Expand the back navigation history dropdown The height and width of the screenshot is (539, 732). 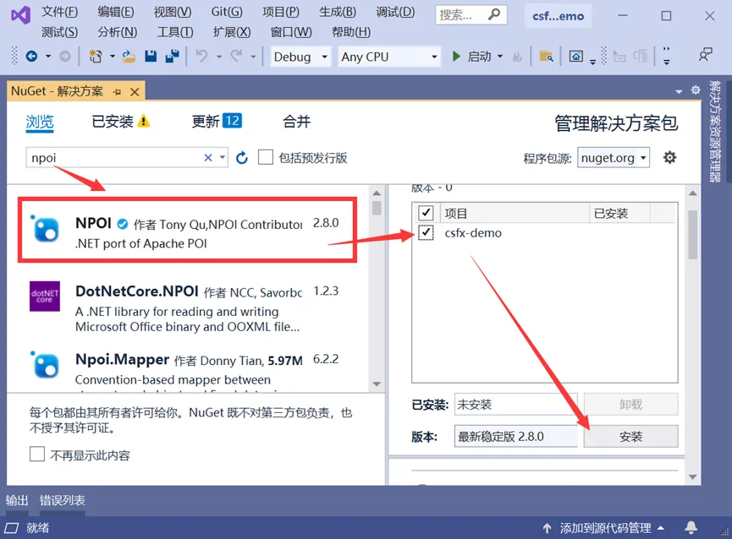[x=48, y=57]
